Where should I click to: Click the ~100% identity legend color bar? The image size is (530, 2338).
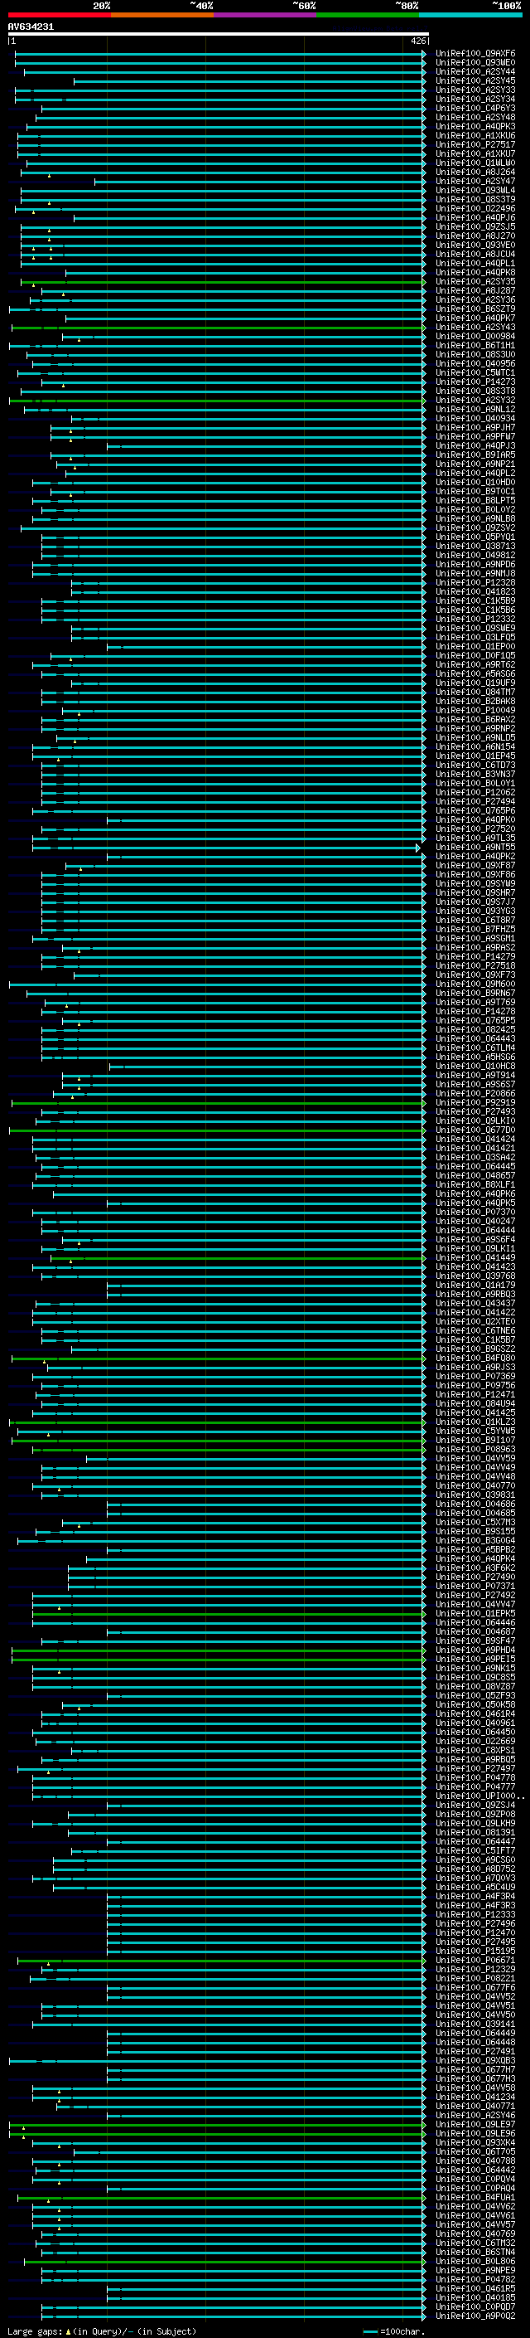coord(470,15)
